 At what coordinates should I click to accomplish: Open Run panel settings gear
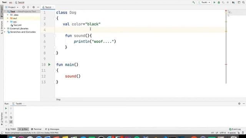tap(239, 103)
